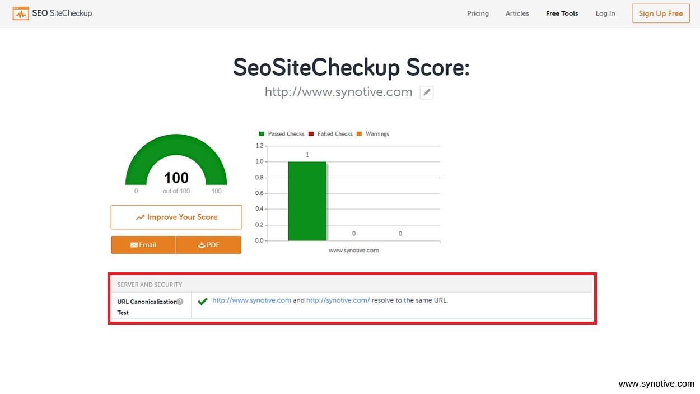Image resolution: width=700 pixels, height=394 pixels.
Task: Open the http://www.synotive.com link in results
Action: coord(251,300)
